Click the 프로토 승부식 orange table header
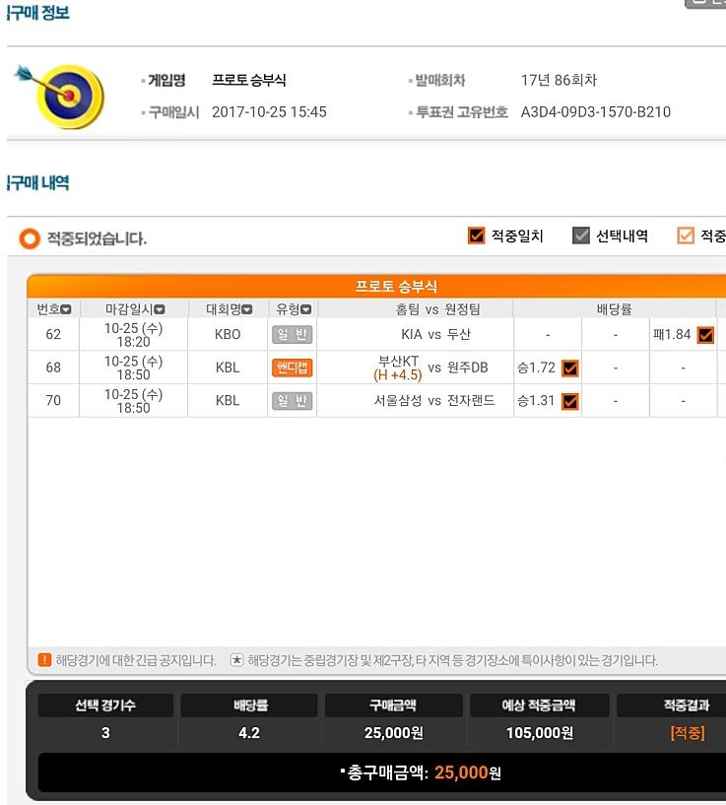Viewport: 726px width, 805px height. pyautogui.click(x=376, y=286)
